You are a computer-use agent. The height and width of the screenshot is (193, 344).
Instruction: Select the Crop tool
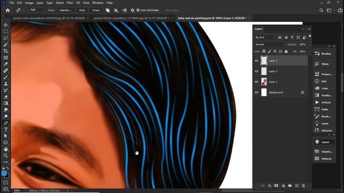[6, 51]
